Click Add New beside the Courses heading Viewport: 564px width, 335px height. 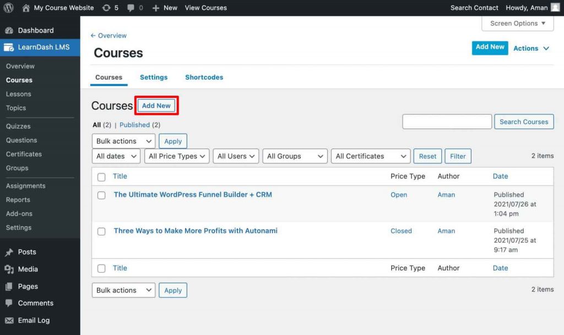pyautogui.click(x=156, y=106)
